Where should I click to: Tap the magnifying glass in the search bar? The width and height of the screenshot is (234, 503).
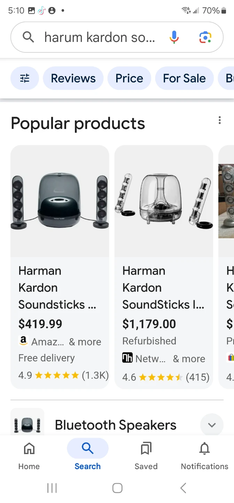pyautogui.click(x=28, y=37)
